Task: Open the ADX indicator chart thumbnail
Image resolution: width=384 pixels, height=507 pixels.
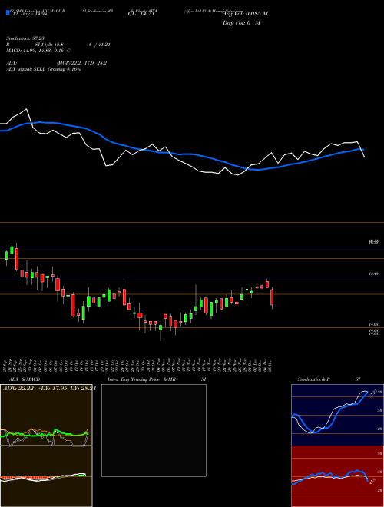Action: click(46, 415)
